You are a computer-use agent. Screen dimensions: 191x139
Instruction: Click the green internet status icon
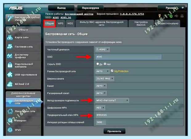point(171,16)
